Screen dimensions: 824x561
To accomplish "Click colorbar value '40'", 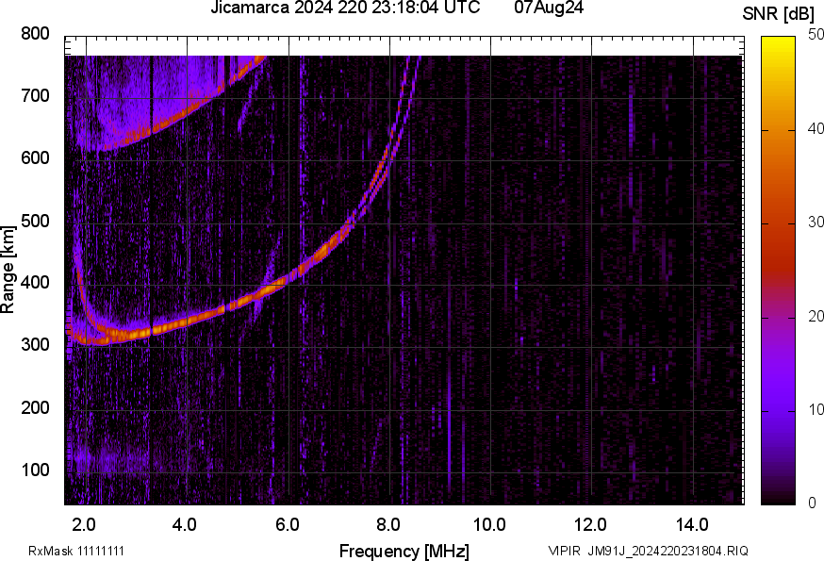I will tap(816, 128).
